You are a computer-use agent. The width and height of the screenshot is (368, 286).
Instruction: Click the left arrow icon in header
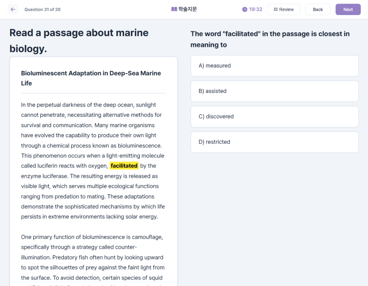pyautogui.click(x=13, y=10)
